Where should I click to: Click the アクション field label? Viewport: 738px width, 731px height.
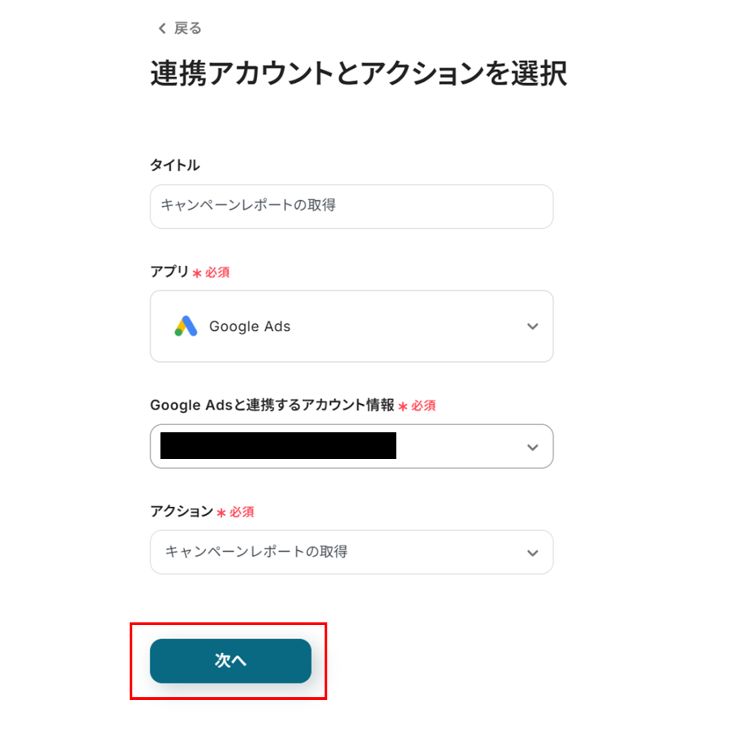coord(181,511)
